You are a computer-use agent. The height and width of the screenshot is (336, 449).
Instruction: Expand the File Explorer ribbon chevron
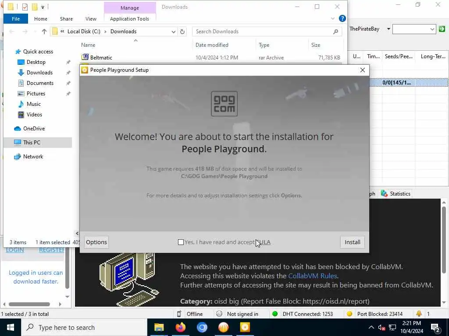click(x=333, y=18)
